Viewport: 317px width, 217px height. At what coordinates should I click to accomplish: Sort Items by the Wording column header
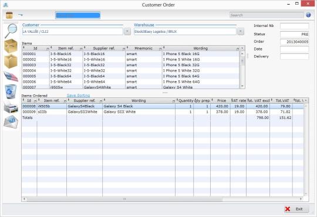pyautogui.click(x=201, y=48)
